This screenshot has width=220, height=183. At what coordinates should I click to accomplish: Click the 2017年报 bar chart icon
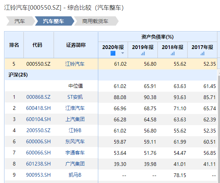click(x=203, y=53)
